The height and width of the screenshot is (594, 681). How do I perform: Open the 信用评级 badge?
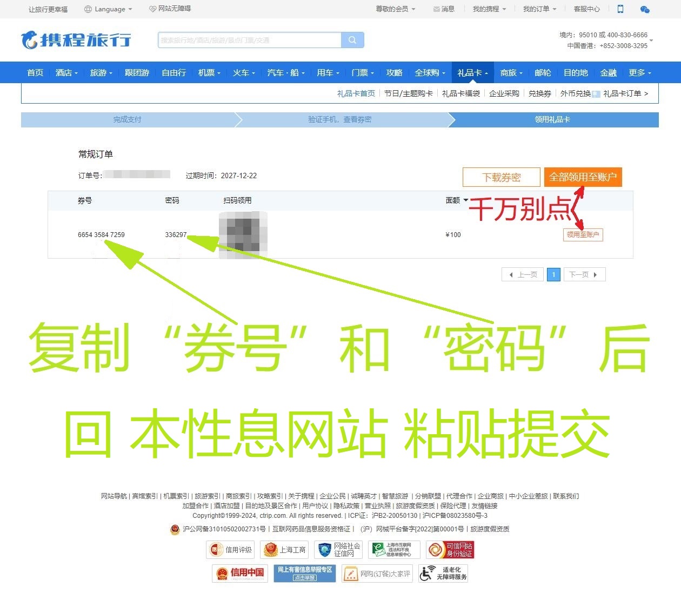(231, 550)
